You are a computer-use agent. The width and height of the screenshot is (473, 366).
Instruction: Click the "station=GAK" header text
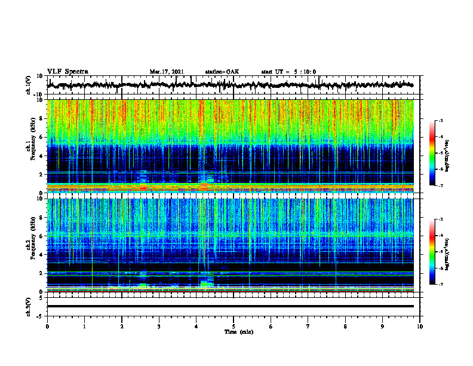tap(222, 72)
